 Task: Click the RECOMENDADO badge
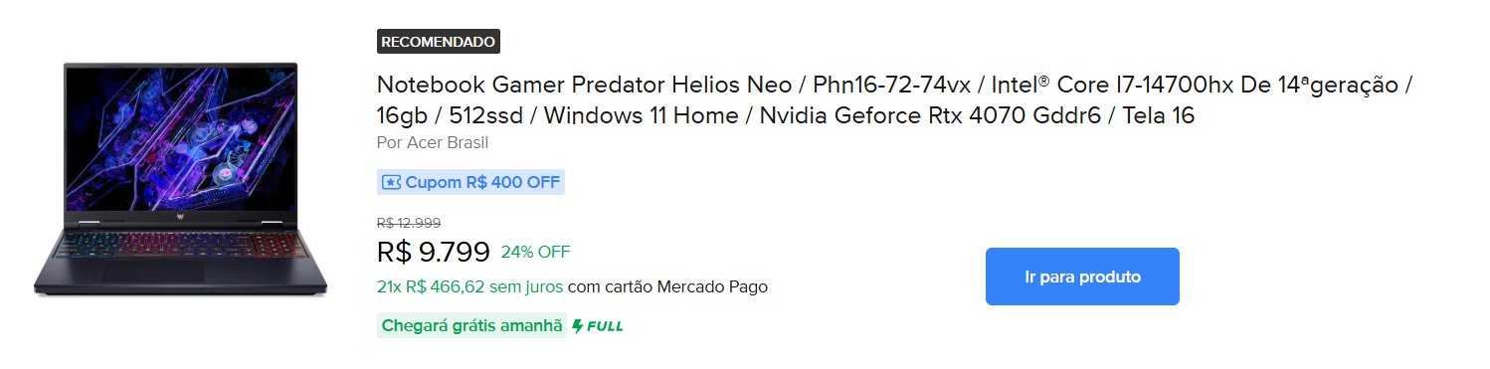point(439,42)
